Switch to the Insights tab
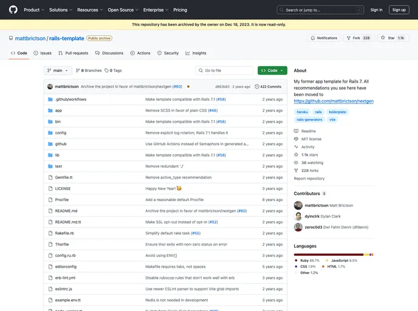This screenshot has width=418, height=311. click(196, 53)
